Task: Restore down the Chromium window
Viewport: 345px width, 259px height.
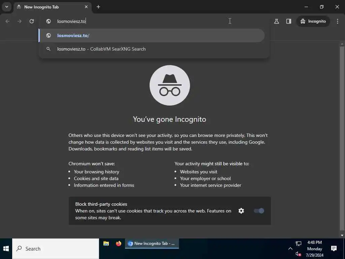Action: tap(322, 7)
